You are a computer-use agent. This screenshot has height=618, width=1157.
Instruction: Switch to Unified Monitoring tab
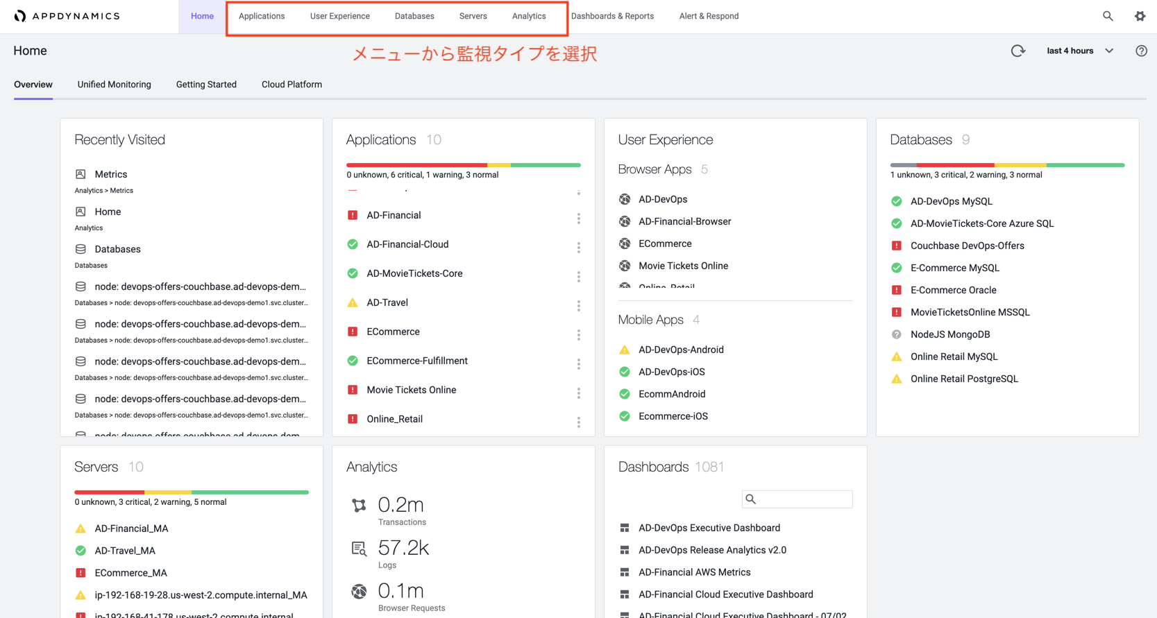115,85
